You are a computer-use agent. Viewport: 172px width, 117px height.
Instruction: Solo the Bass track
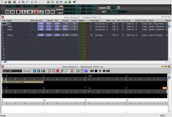point(35,24)
